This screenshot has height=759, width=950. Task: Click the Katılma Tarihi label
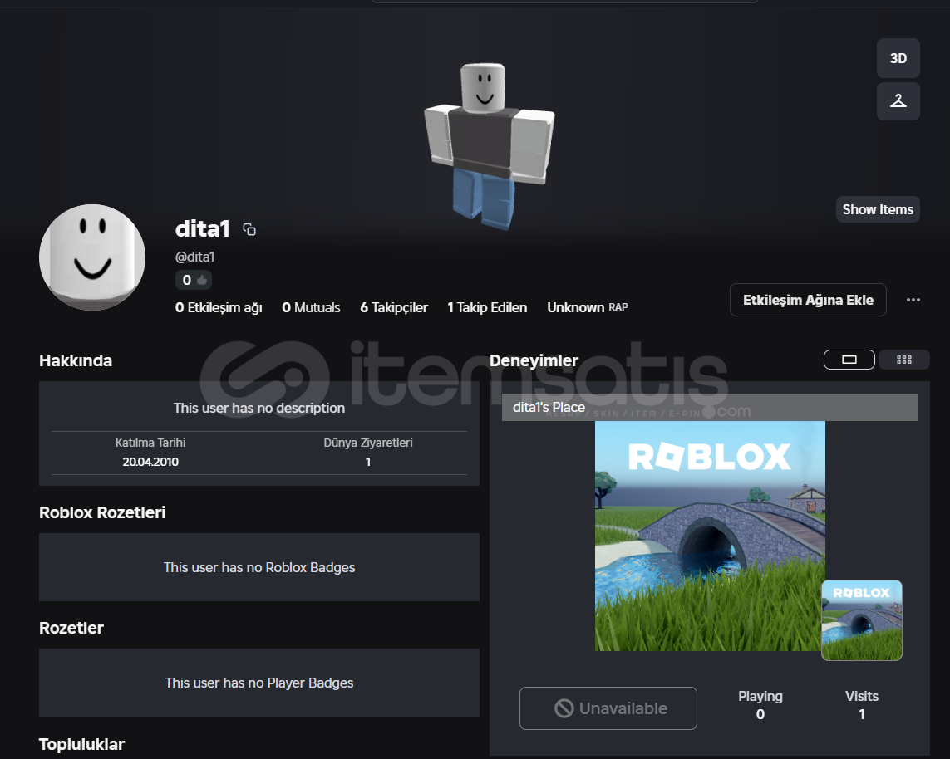(150, 443)
